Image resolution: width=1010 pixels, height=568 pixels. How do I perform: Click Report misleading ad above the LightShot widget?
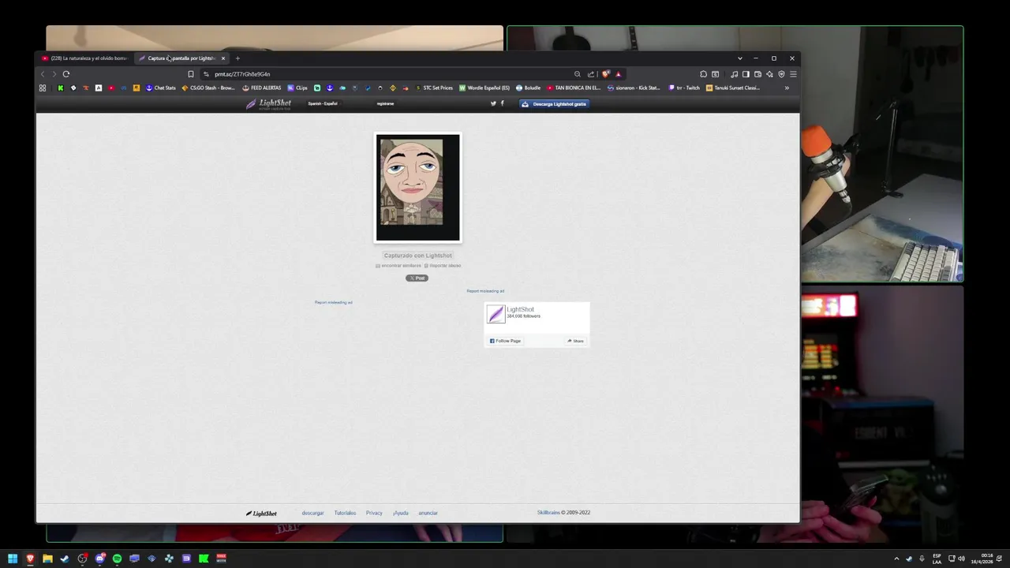(485, 291)
